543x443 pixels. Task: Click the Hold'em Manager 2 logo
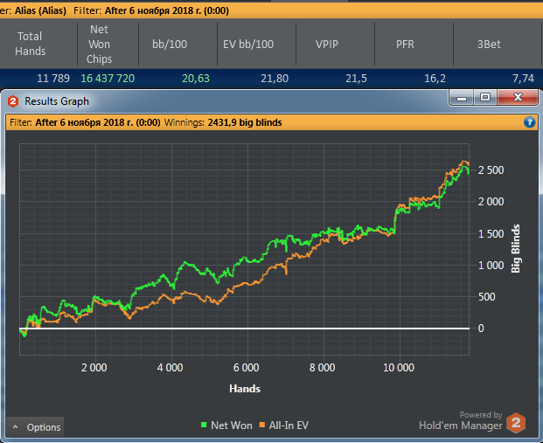point(516,423)
